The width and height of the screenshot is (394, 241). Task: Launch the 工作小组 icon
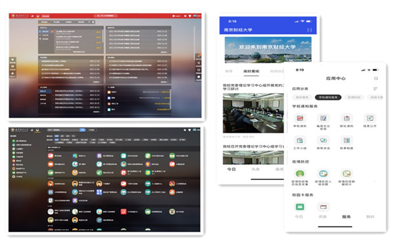(x=300, y=141)
